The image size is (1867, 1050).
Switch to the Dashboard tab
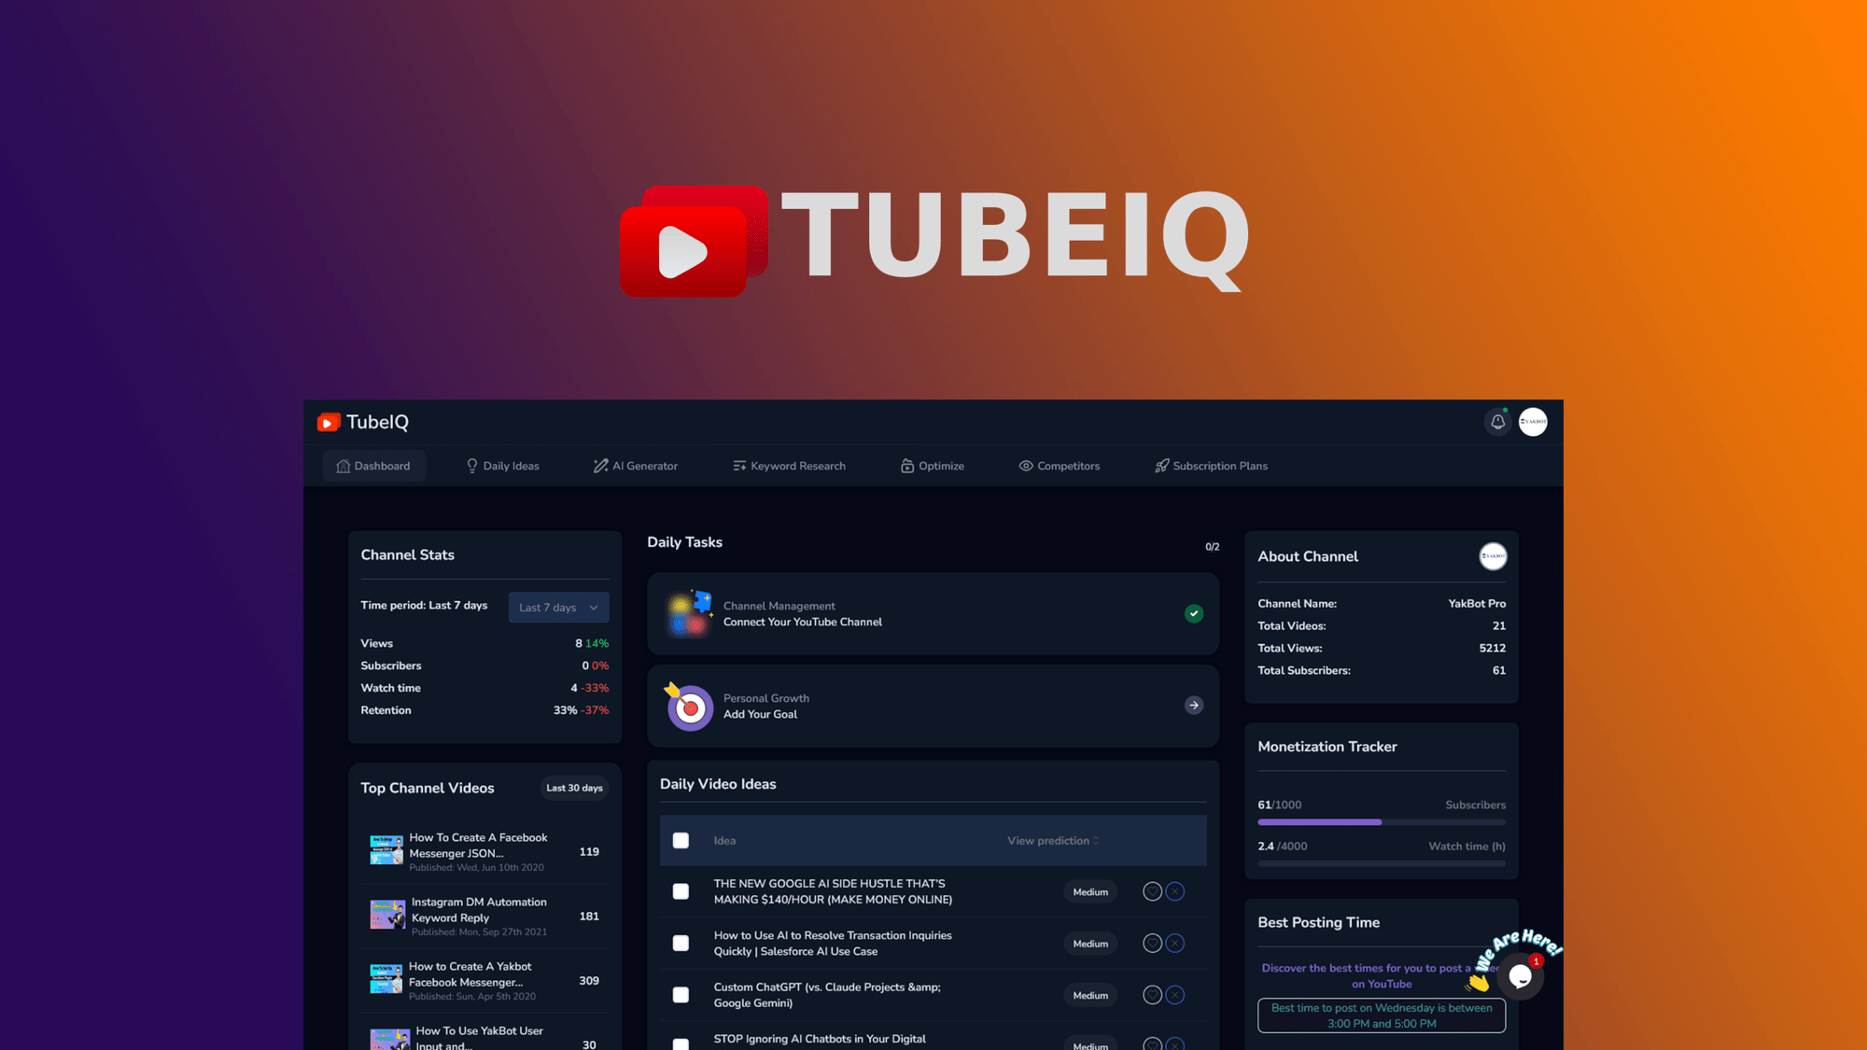373,466
